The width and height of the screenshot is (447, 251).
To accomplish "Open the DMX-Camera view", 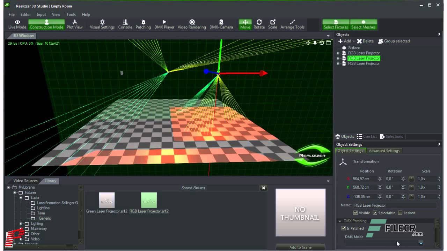I will point(221,24).
